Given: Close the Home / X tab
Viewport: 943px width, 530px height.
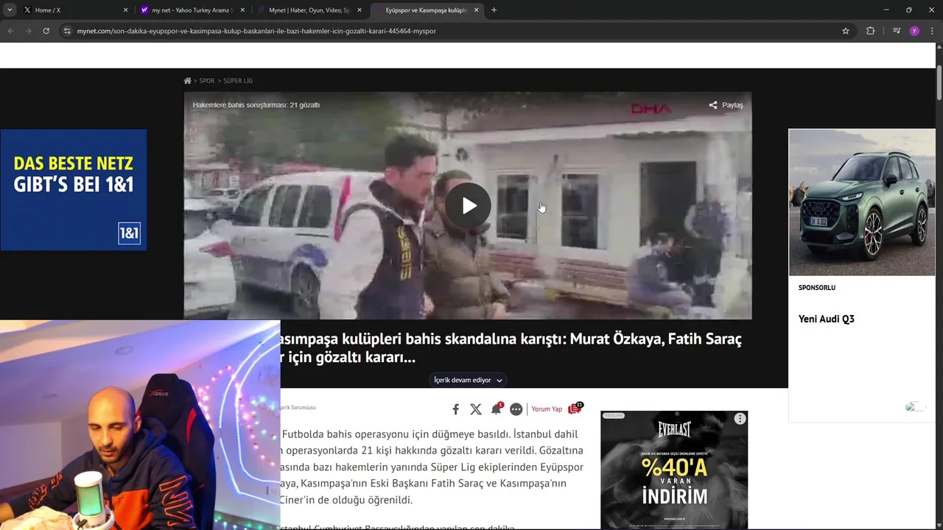Looking at the screenshot, I should pos(125,10).
